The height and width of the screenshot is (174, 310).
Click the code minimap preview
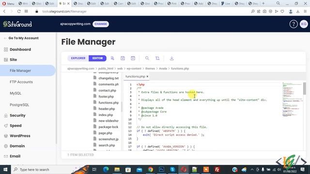(x=292, y=100)
